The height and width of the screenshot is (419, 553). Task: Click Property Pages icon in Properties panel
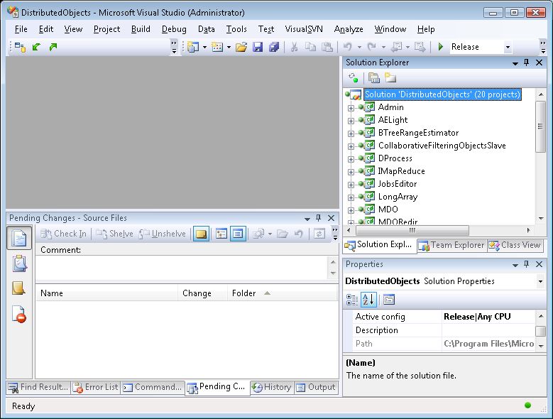click(x=388, y=300)
